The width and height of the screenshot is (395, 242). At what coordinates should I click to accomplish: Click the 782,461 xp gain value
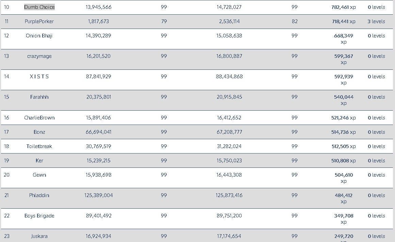coord(343,7)
